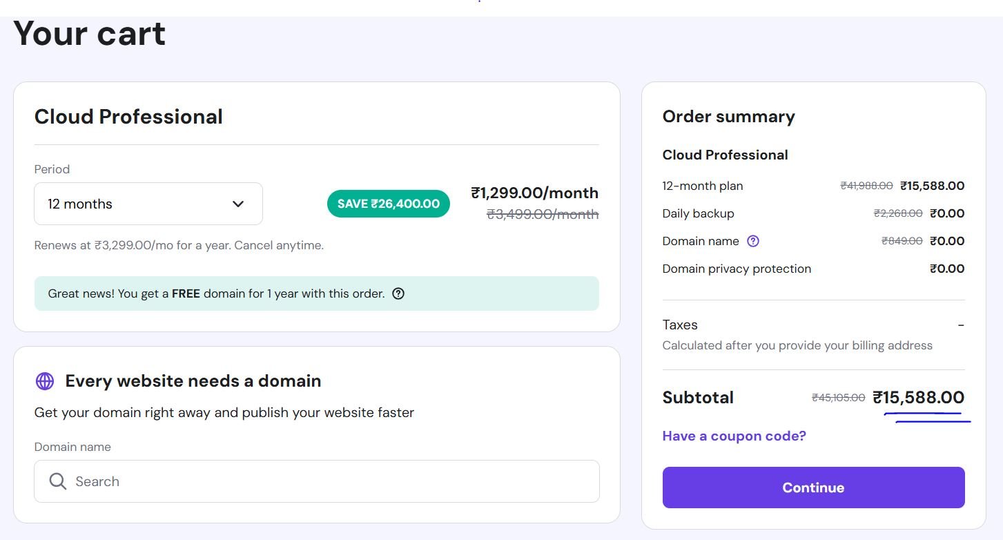
Task: Select the 12-month plan row in summary
Action: tap(703, 186)
